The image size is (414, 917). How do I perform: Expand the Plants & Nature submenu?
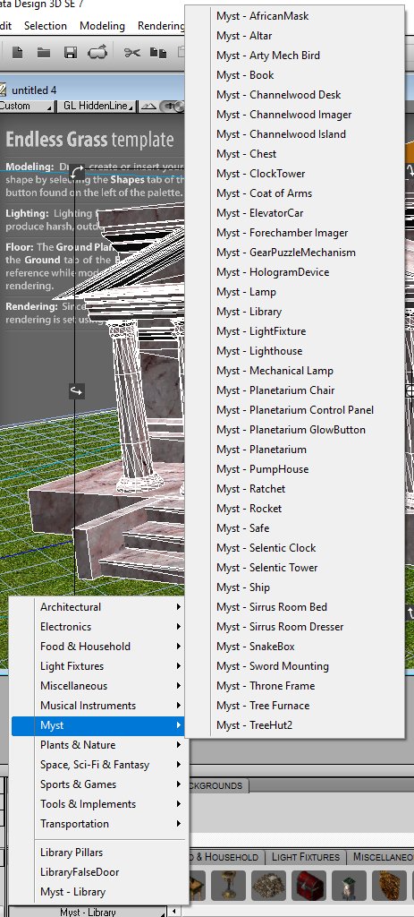[x=98, y=745]
